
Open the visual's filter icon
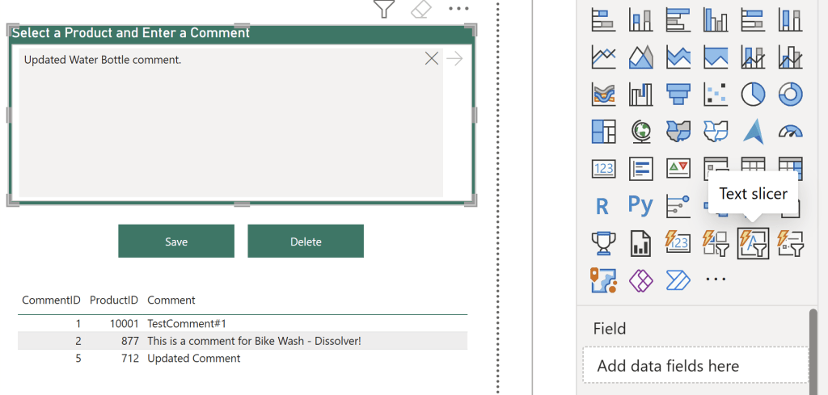383,9
